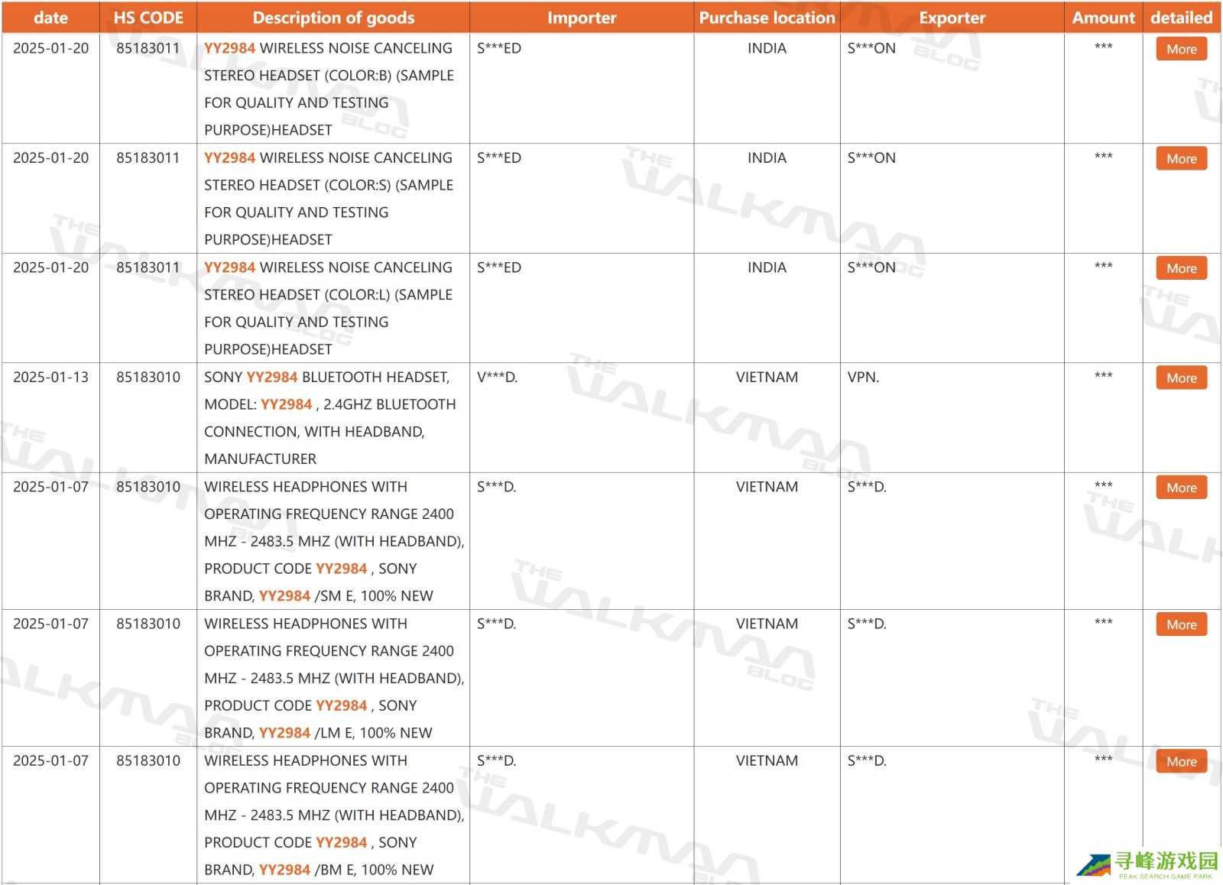Click the Purchase location column header
Screen dimensions: 1223x885
[767, 18]
